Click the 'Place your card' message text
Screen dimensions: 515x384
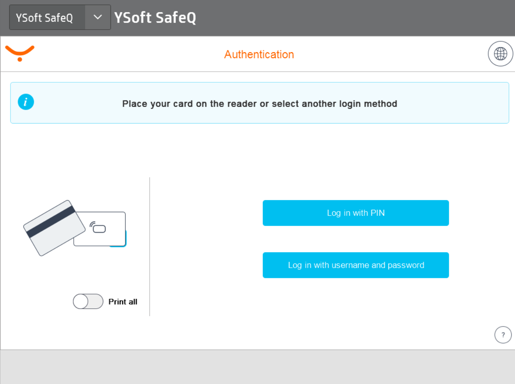260,104
